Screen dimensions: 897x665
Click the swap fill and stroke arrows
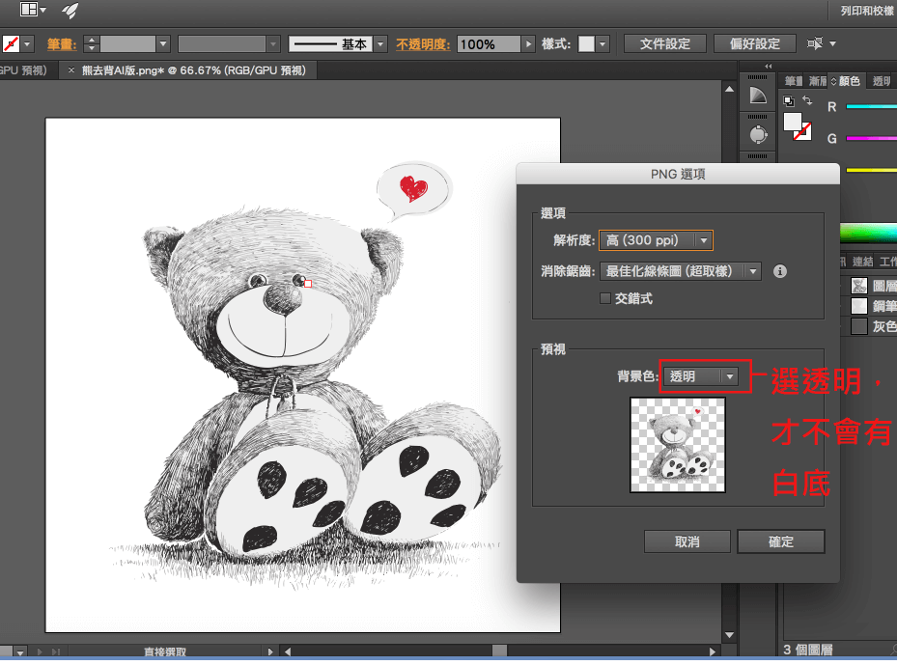tap(807, 100)
